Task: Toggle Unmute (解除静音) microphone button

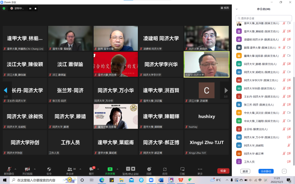Action: pyautogui.click(x=9, y=169)
